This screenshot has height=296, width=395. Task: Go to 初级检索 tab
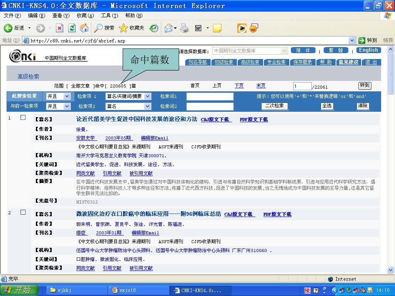click(x=224, y=62)
